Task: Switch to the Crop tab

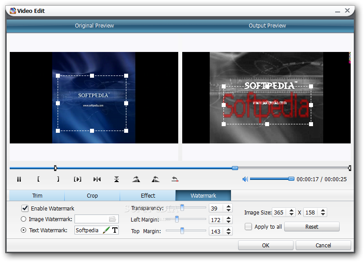Action: tap(92, 195)
